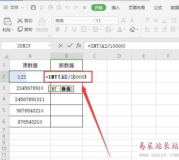Open the clipboard group dialog launcher
The height and width of the screenshot is (160, 179).
tap(49, 35)
